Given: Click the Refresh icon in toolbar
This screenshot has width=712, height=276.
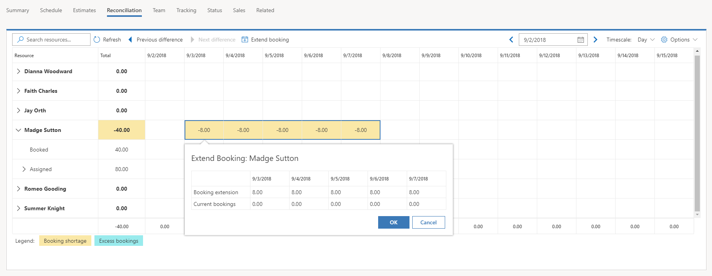Looking at the screenshot, I should (x=97, y=40).
